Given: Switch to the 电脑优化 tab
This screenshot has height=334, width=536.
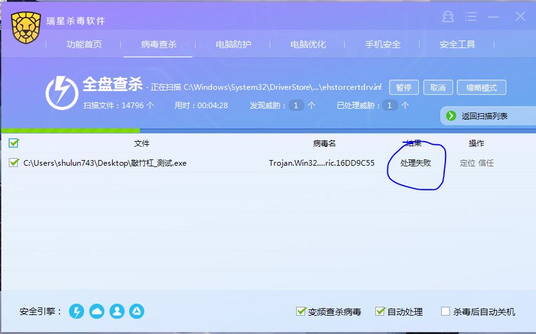Looking at the screenshot, I should pos(308,44).
